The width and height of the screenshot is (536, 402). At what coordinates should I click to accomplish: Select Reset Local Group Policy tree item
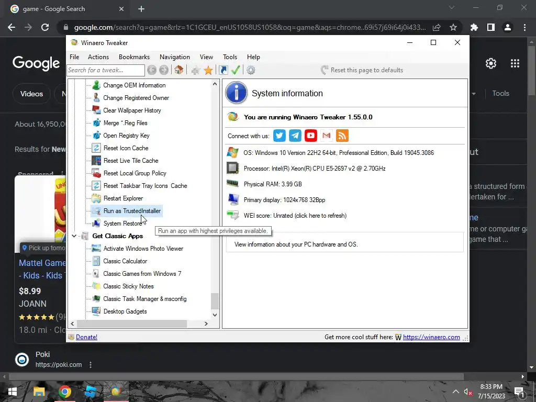pyautogui.click(x=135, y=173)
